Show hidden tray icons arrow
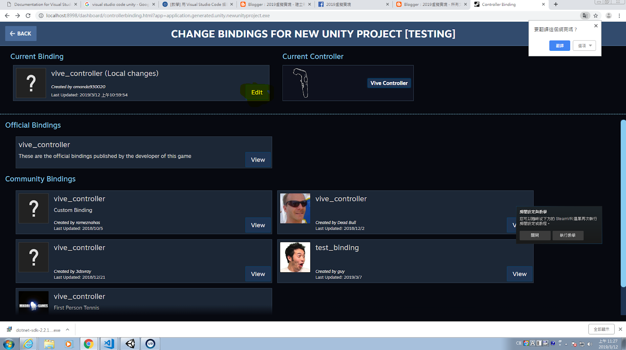This screenshot has height=350, width=626. pos(566,344)
